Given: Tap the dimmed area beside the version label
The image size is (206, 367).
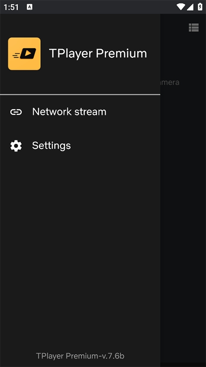Looking at the screenshot, I should (183, 356).
